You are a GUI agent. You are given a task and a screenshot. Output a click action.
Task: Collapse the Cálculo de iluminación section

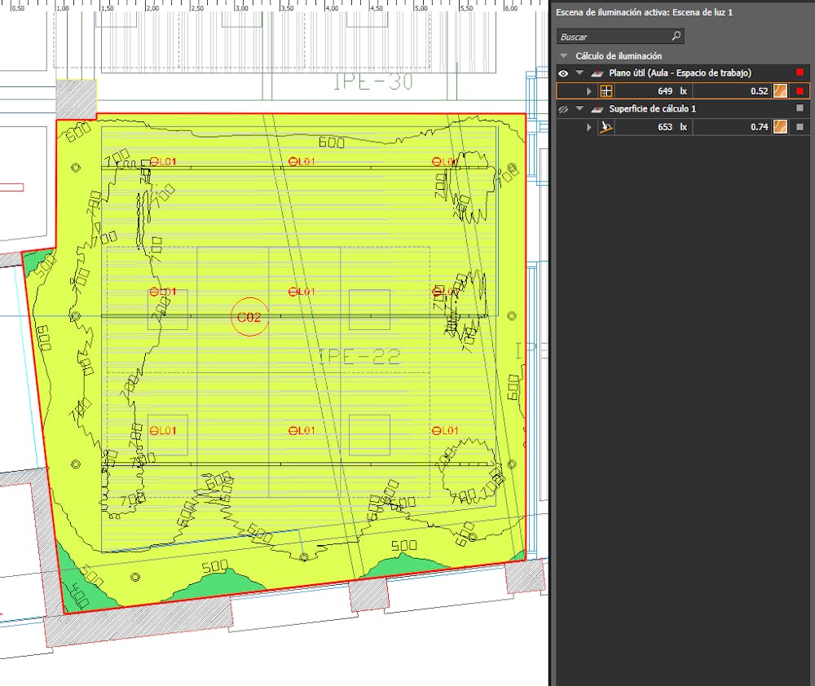(x=562, y=56)
